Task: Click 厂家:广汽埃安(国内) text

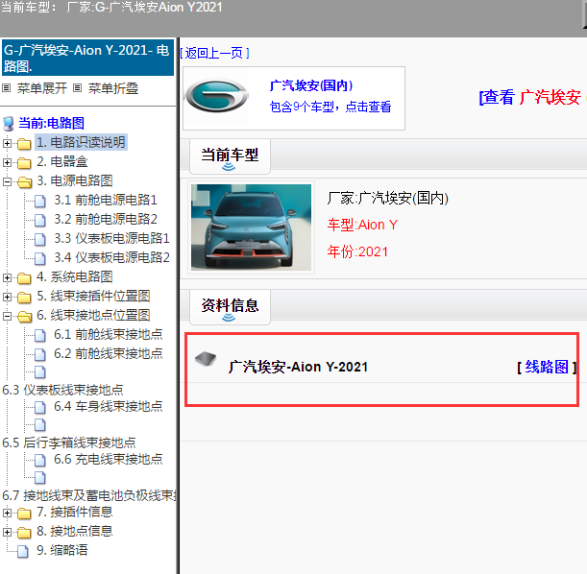Action: [x=387, y=198]
